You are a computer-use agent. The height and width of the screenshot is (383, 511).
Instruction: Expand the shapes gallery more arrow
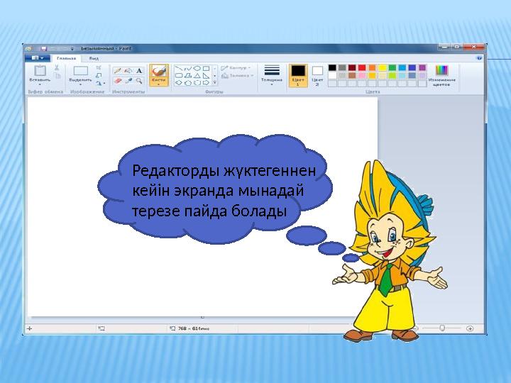pos(215,83)
